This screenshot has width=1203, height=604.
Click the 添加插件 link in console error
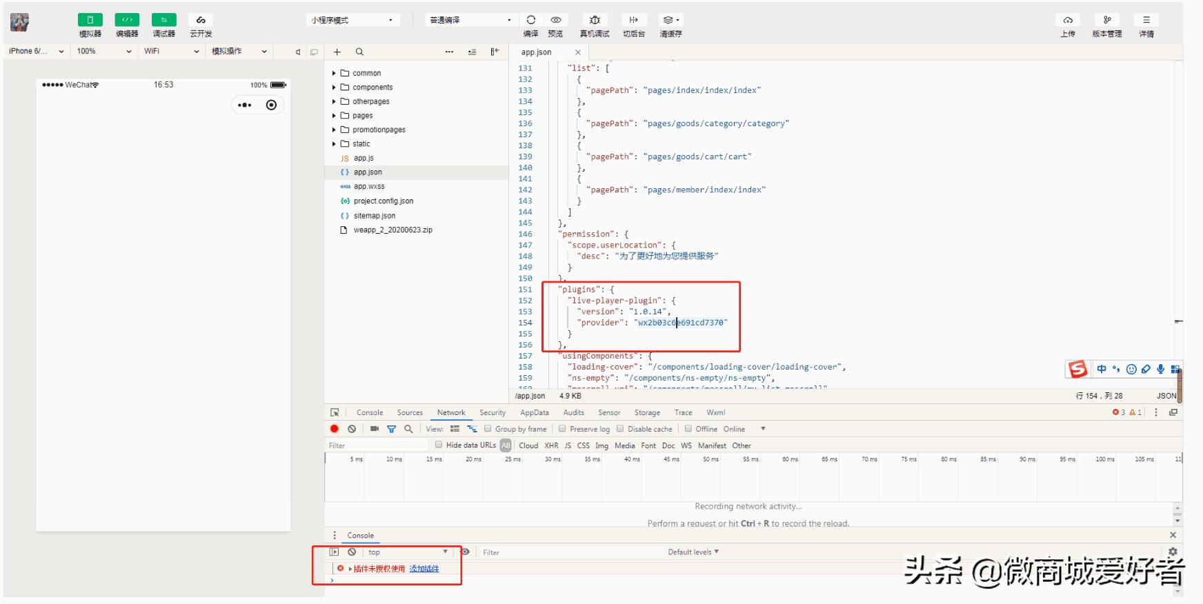point(424,569)
